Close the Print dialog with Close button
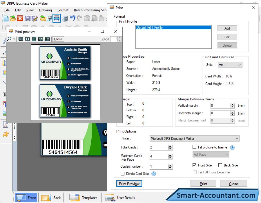Viewport: 261px width, 203px height. coord(233,184)
